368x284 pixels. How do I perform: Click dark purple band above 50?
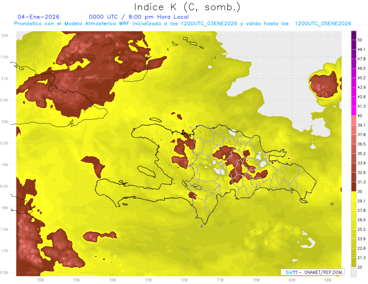click(354, 35)
